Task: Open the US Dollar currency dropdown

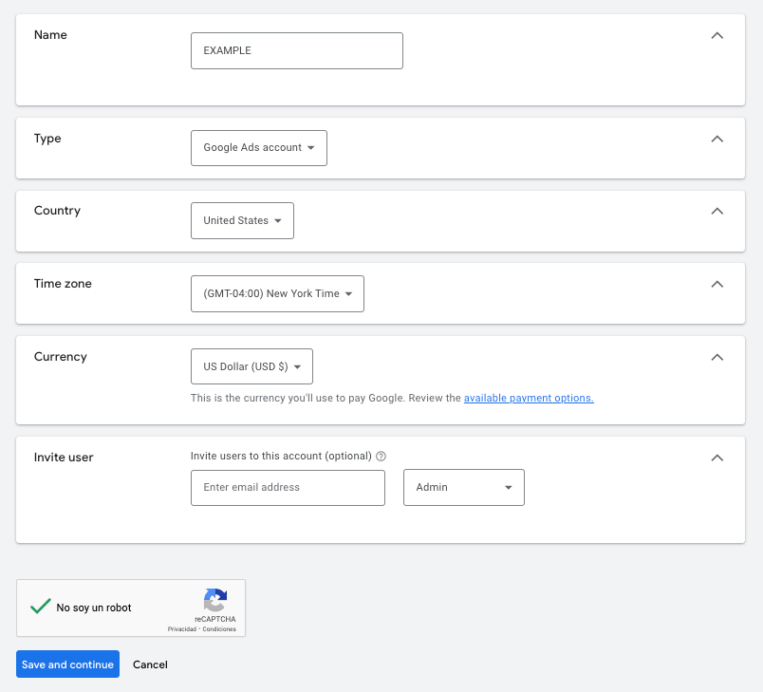Action: [x=251, y=366]
